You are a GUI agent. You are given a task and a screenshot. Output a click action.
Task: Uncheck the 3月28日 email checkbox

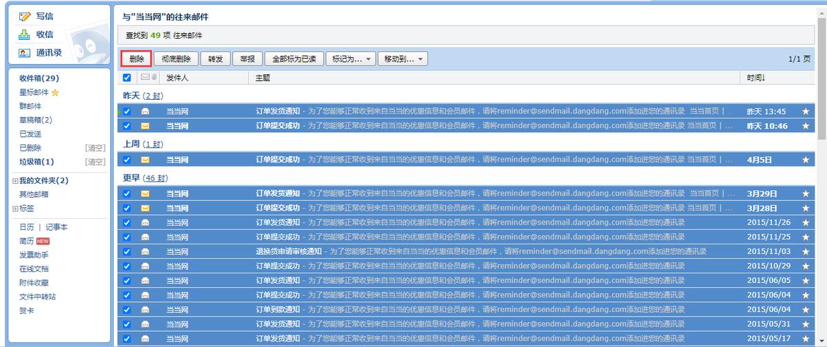click(x=127, y=208)
